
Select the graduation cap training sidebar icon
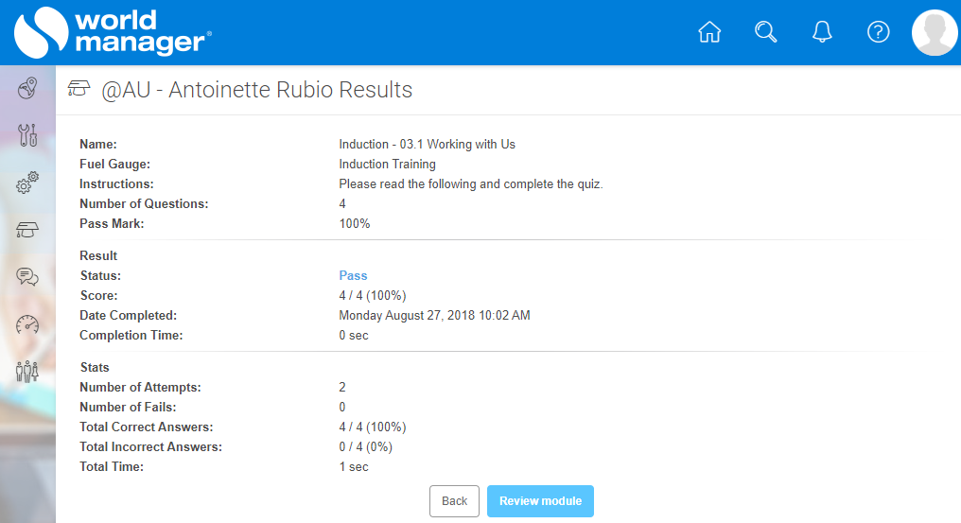27,230
